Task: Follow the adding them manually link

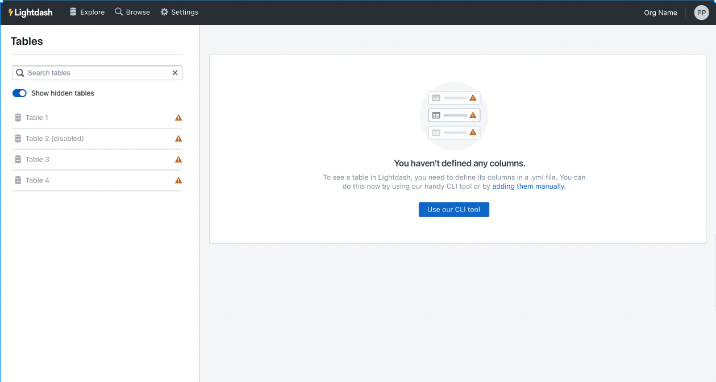Action: pyautogui.click(x=529, y=186)
